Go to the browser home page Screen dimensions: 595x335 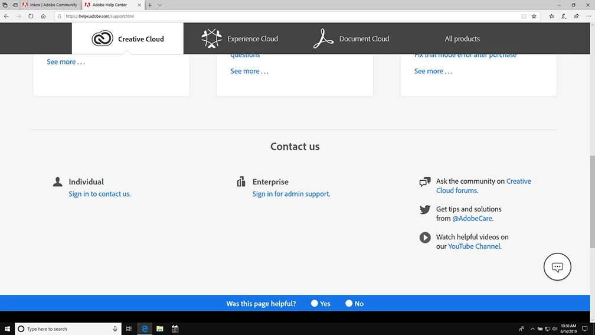click(43, 17)
